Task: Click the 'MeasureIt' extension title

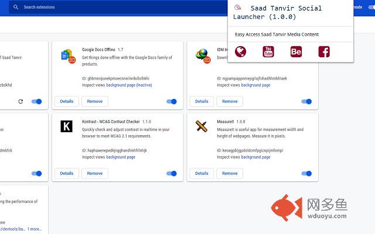Action: pyautogui.click(x=225, y=122)
